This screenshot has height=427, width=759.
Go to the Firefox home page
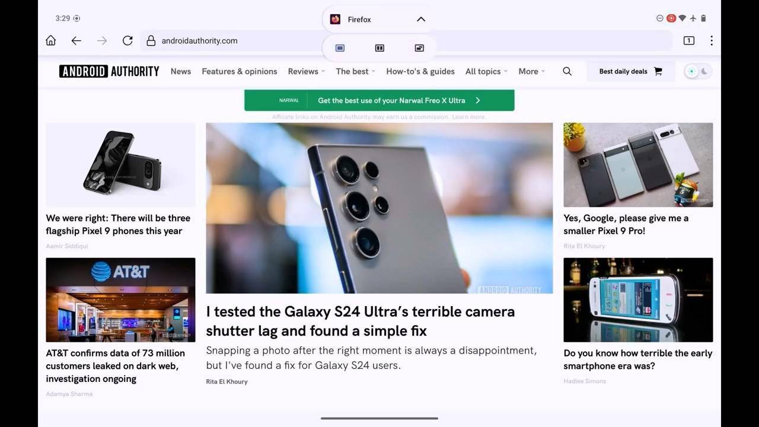(x=51, y=40)
